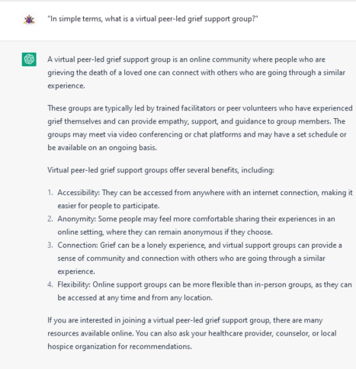Click list number 4 marker
The image size is (356, 369).
pyautogui.click(x=50, y=284)
